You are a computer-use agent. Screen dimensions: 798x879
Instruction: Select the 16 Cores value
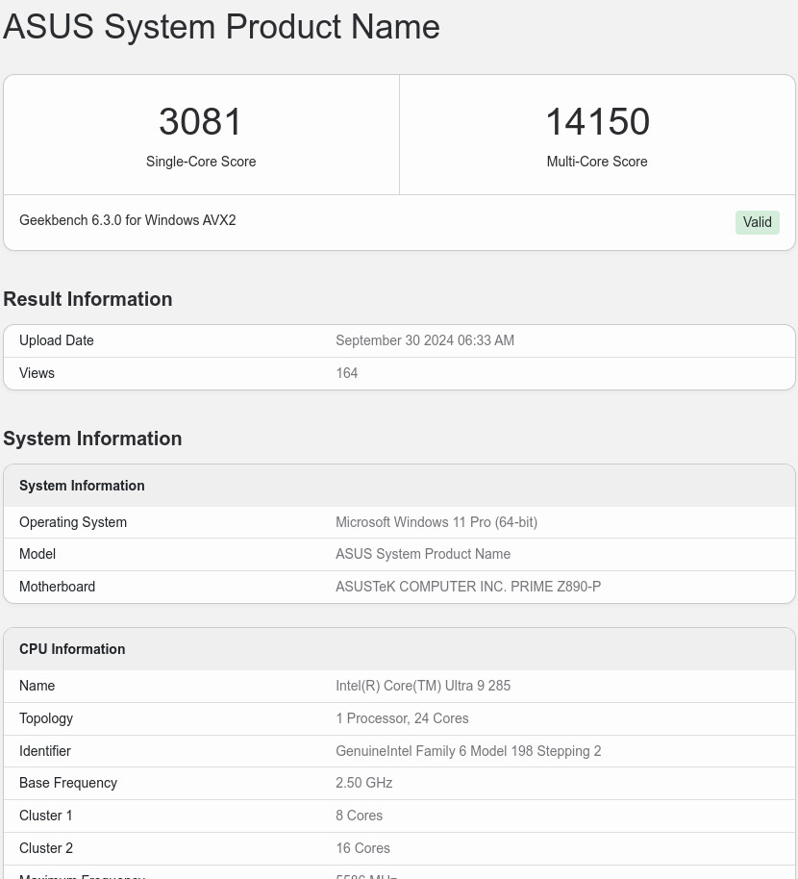click(x=363, y=847)
